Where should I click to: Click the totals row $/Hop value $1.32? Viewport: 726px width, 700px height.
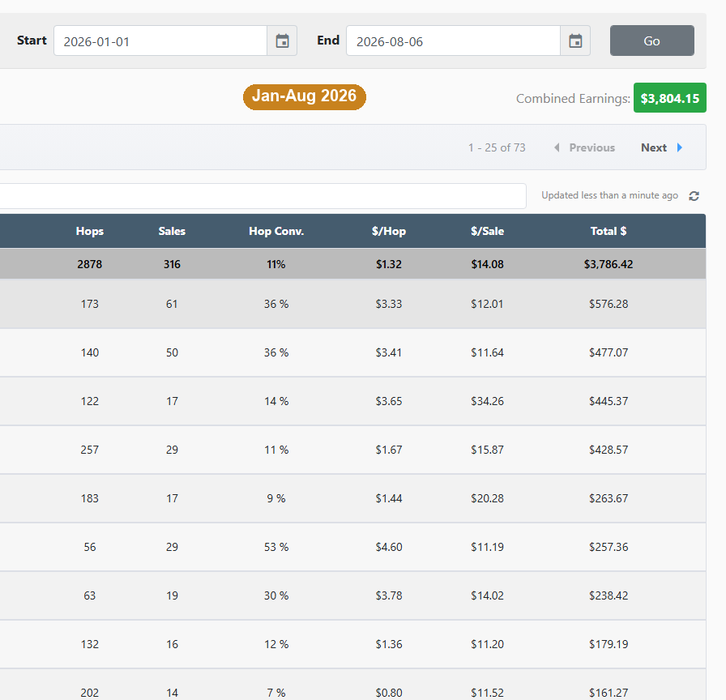pyautogui.click(x=389, y=264)
